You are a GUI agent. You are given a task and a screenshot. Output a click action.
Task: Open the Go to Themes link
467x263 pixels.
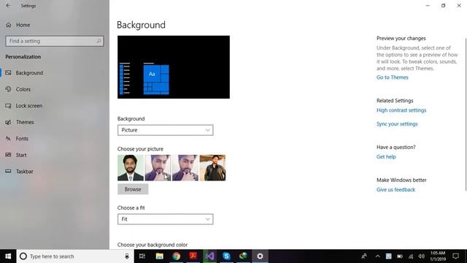(393, 77)
